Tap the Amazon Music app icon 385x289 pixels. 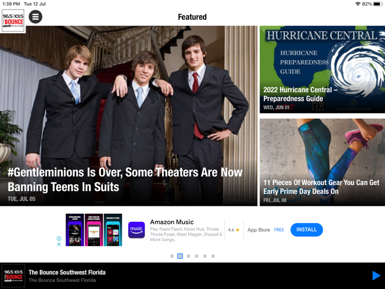(x=136, y=230)
